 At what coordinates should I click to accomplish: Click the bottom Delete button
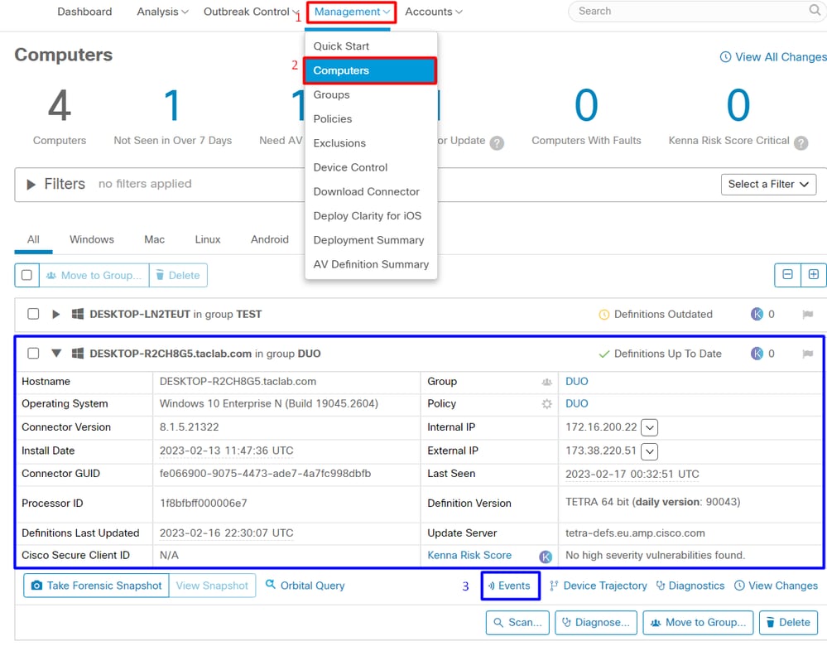pos(788,622)
